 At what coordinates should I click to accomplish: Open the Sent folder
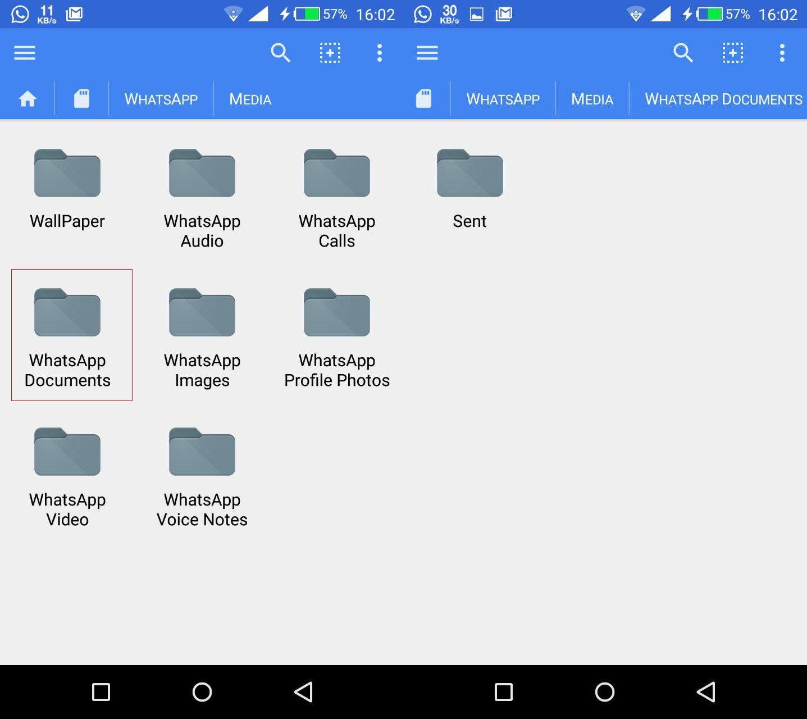pos(470,189)
